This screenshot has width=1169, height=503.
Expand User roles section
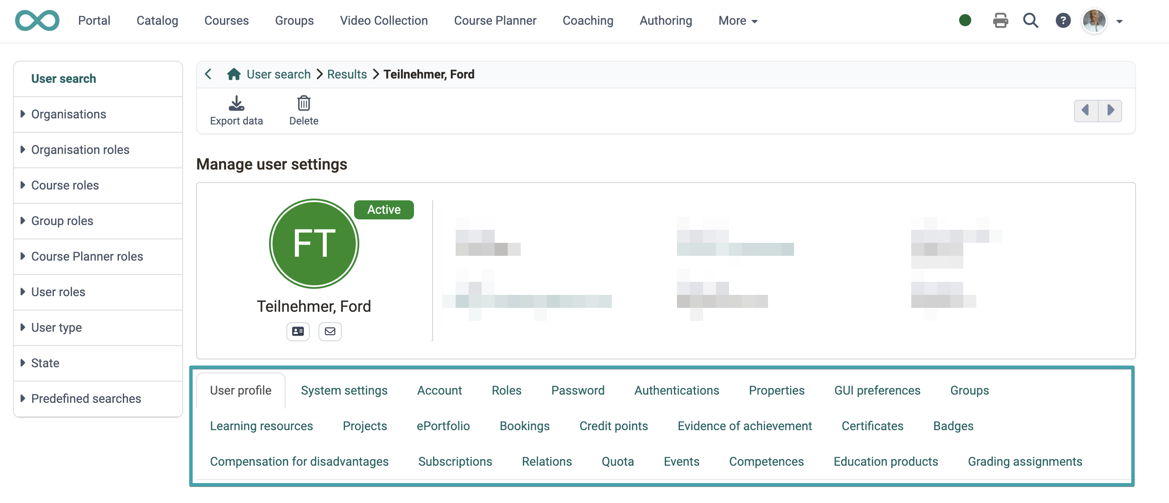pos(98,292)
